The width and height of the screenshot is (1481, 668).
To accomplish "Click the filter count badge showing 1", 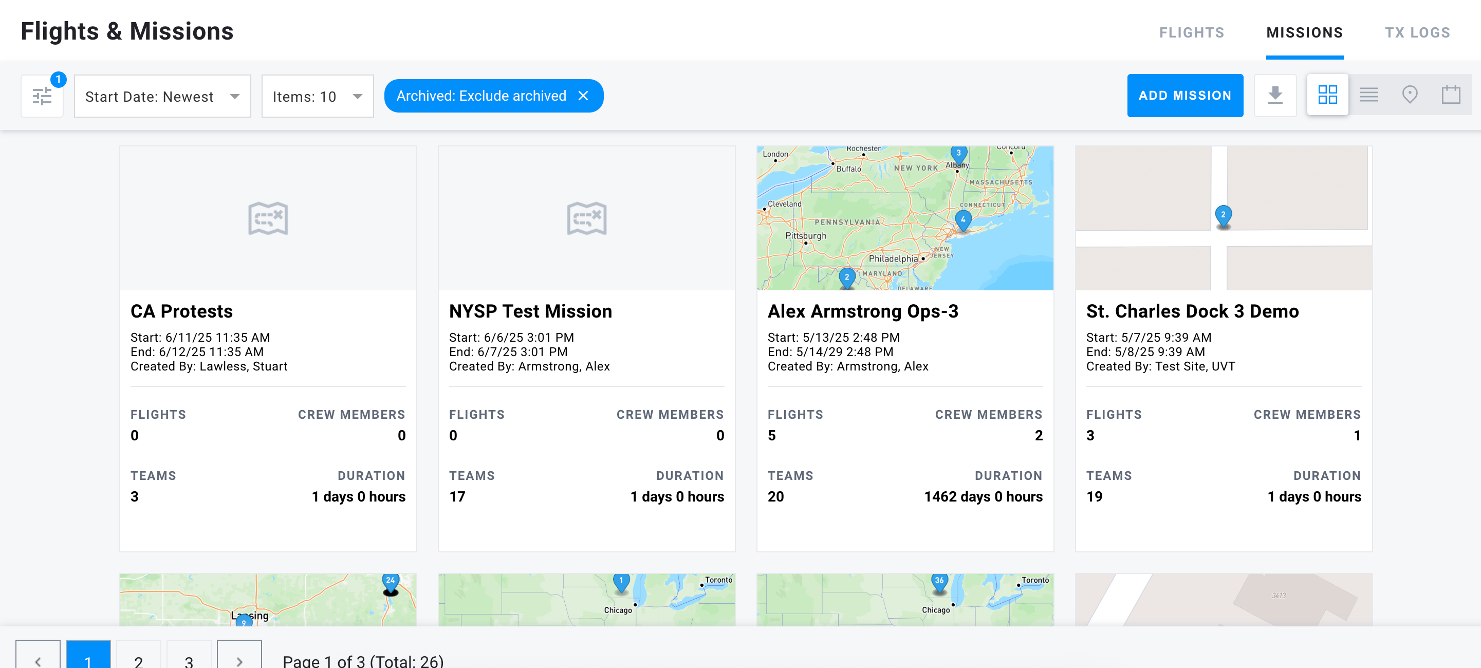I will tap(58, 79).
